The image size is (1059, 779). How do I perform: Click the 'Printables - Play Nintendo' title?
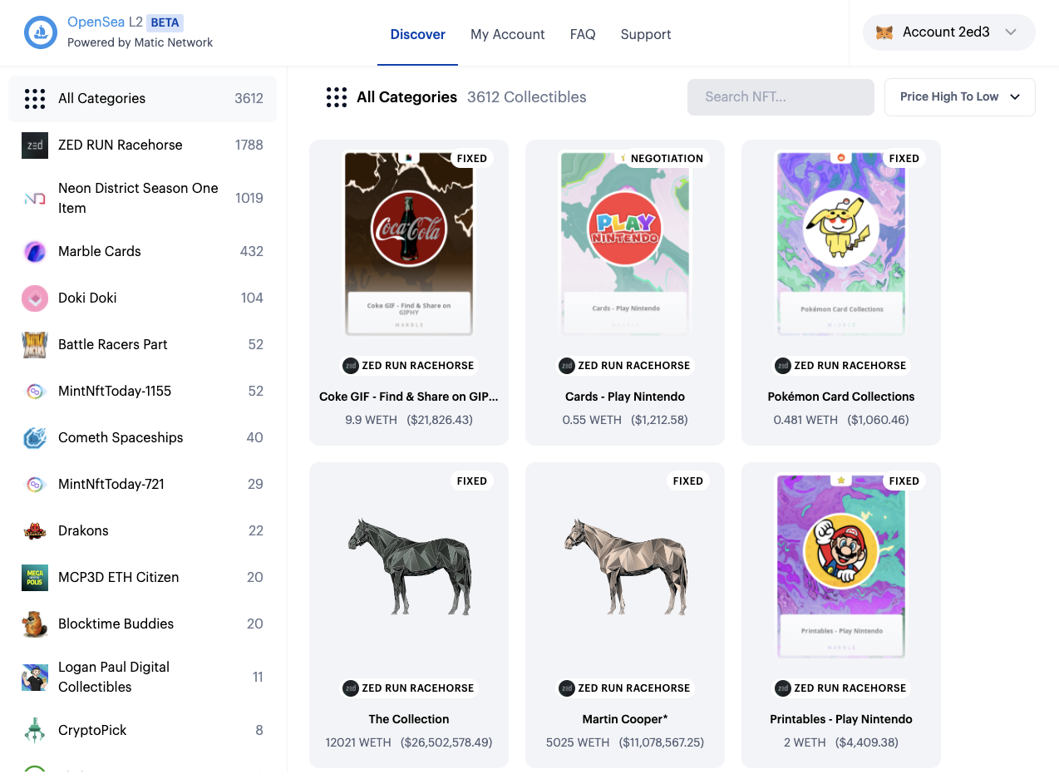pyautogui.click(x=841, y=719)
